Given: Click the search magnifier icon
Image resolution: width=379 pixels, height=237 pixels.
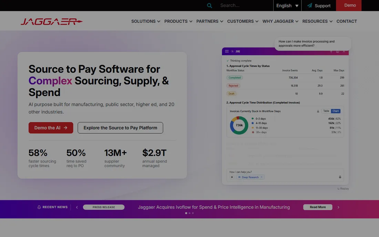Looking at the screenshot, I should click(209, 6).
